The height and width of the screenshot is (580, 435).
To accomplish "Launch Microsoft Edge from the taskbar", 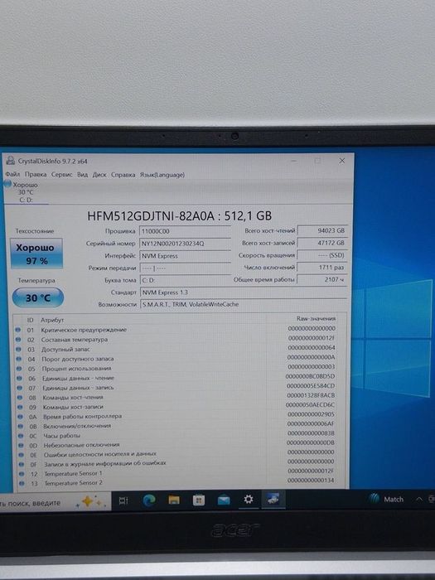I will pos(148,500).
